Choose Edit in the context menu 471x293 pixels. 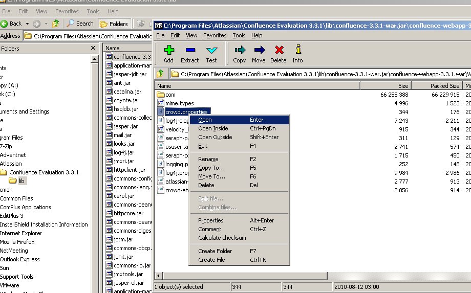pos(240,146)
